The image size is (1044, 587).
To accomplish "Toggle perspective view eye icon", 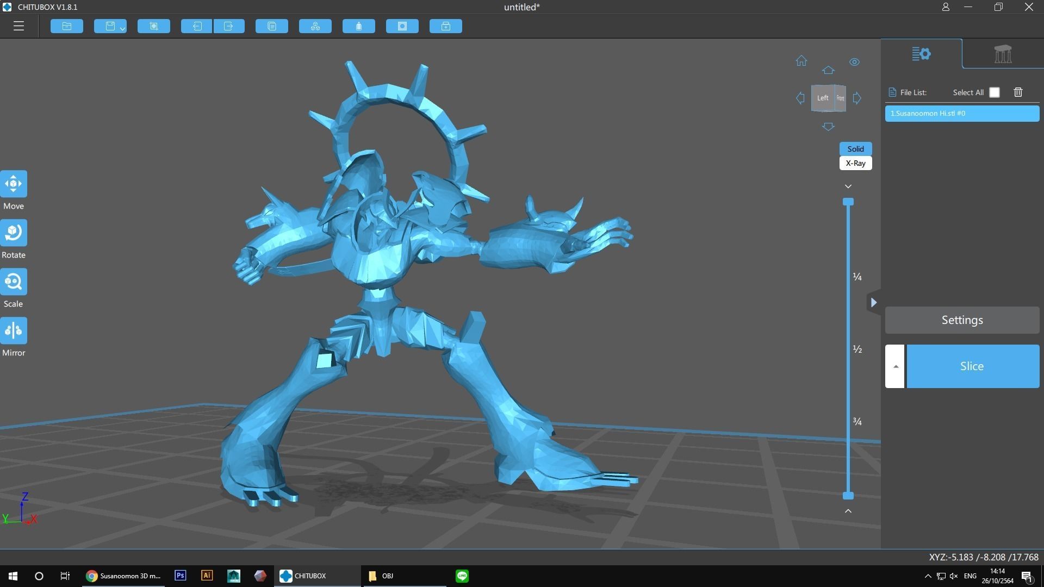I will [x=855, y=62].
